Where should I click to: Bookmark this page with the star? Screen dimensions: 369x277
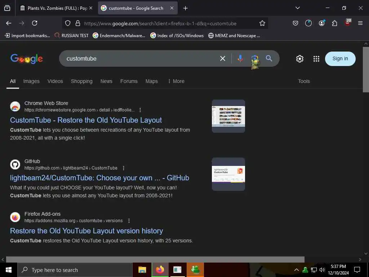click(262, 23)
